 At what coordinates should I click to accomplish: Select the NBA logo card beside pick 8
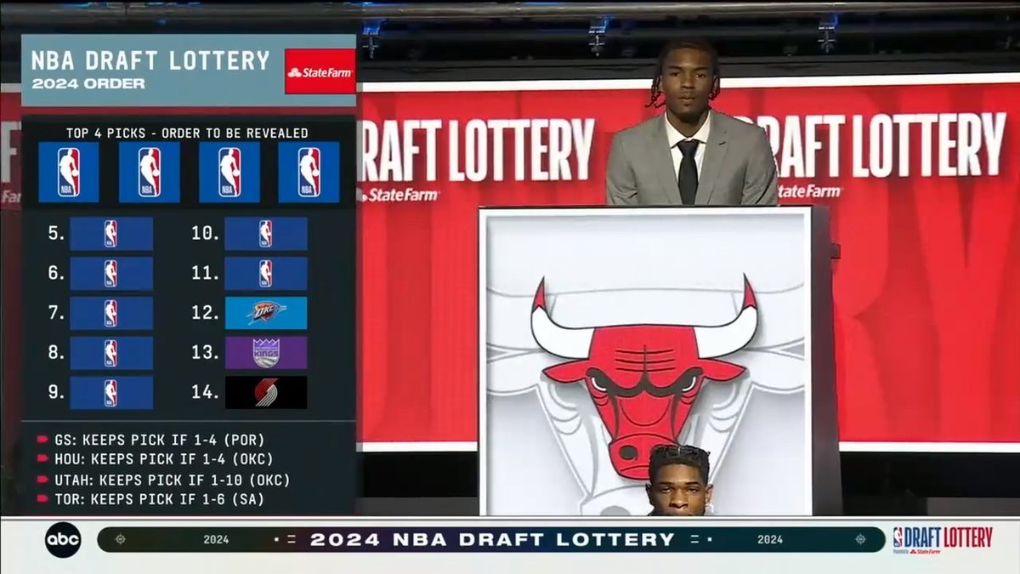pos(111,353)
